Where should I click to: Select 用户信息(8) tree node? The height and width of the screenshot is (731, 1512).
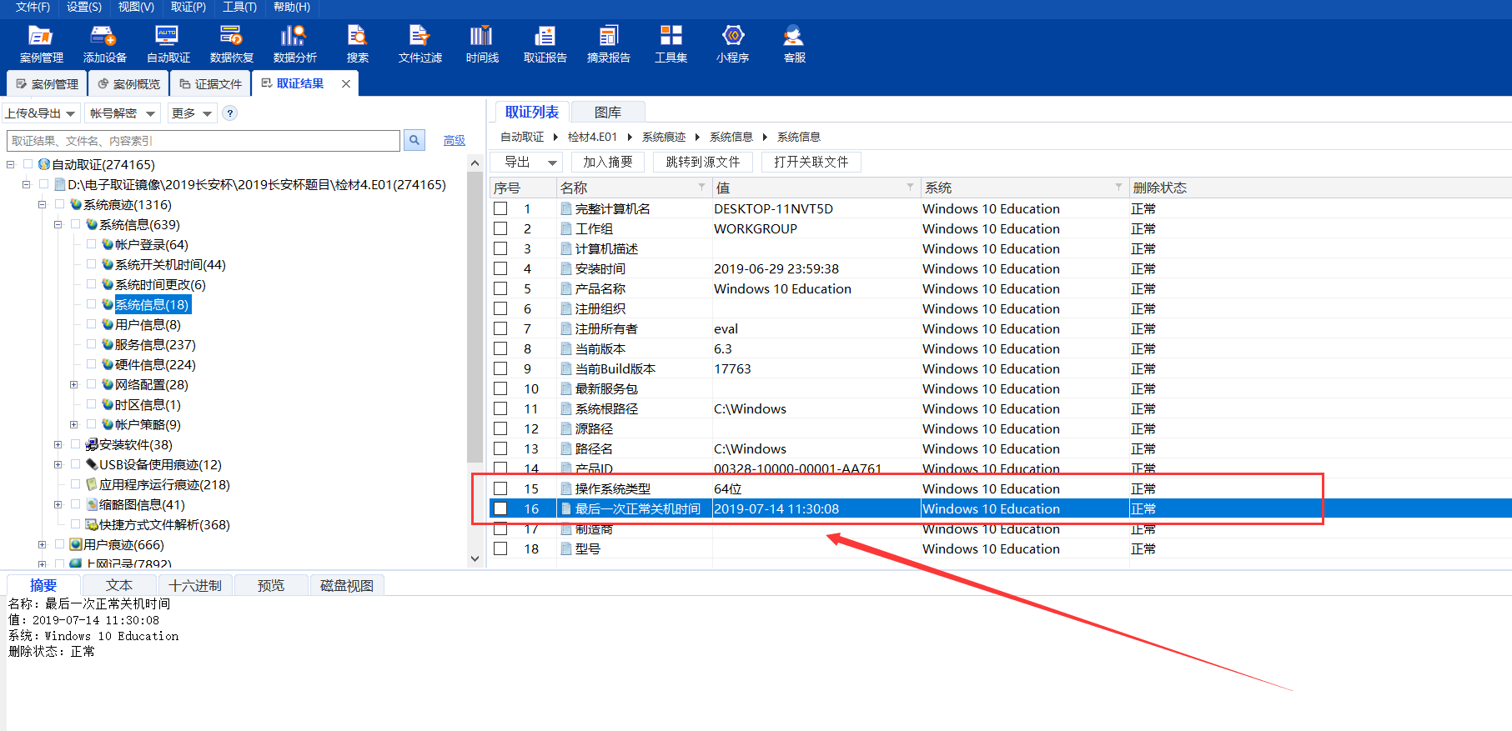coord(148,324)
